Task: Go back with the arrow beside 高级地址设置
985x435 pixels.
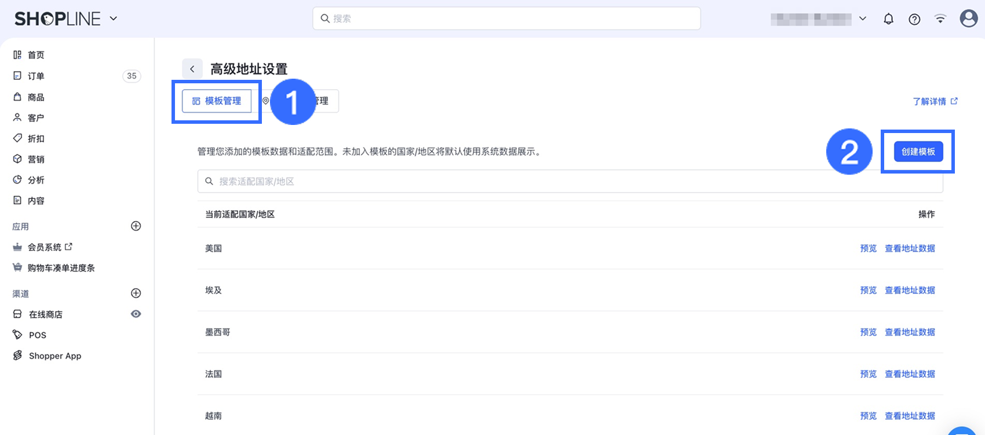Action: click(192, 69)
